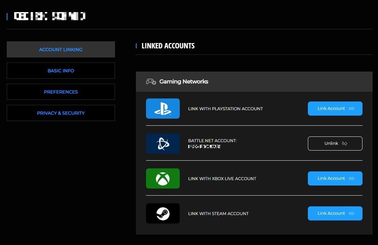Open the Account Linking section
The width and height of the screenshot is (378, 245).
coord(61,49)
